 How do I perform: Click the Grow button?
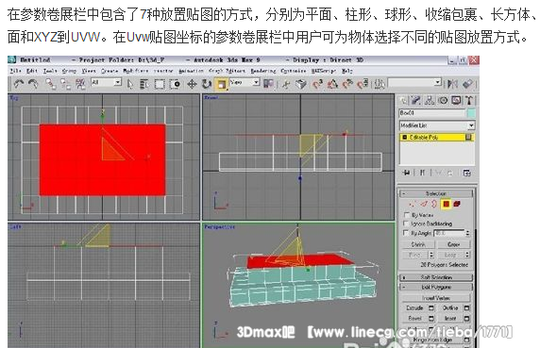(454, 244)
